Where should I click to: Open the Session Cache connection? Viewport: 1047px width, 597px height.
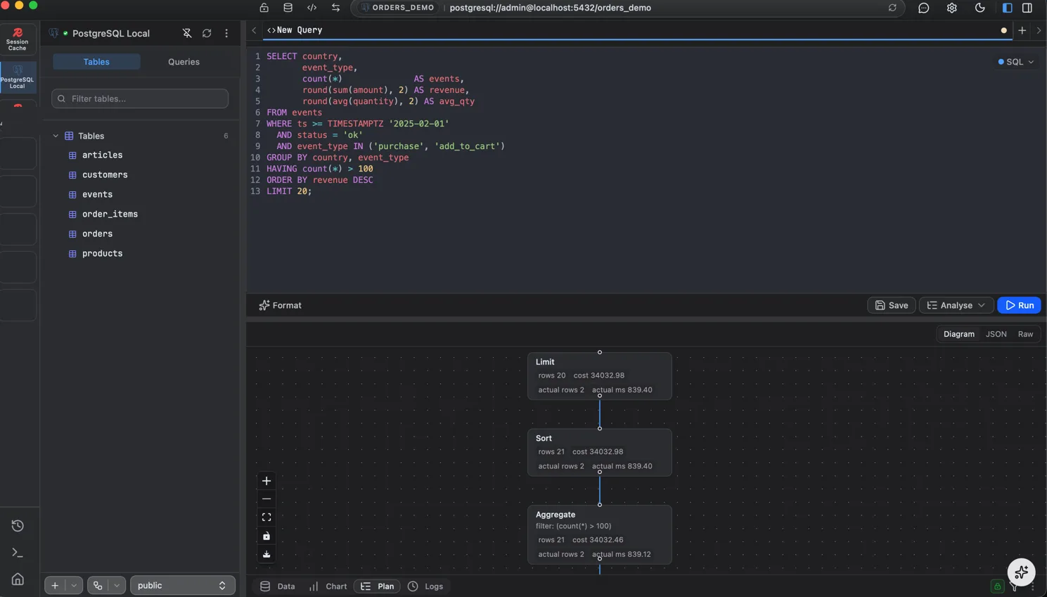click(x=18, y=39)
